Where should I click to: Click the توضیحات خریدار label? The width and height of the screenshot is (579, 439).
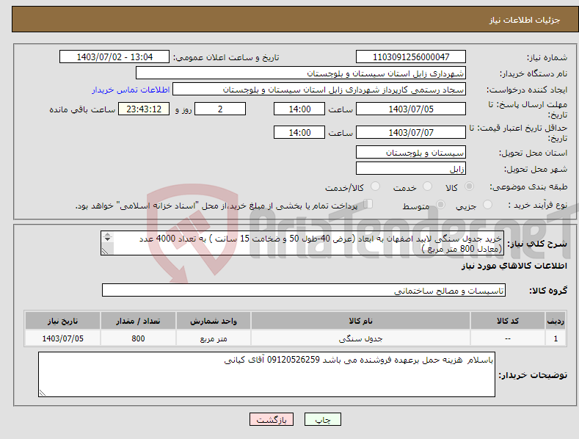533,375
